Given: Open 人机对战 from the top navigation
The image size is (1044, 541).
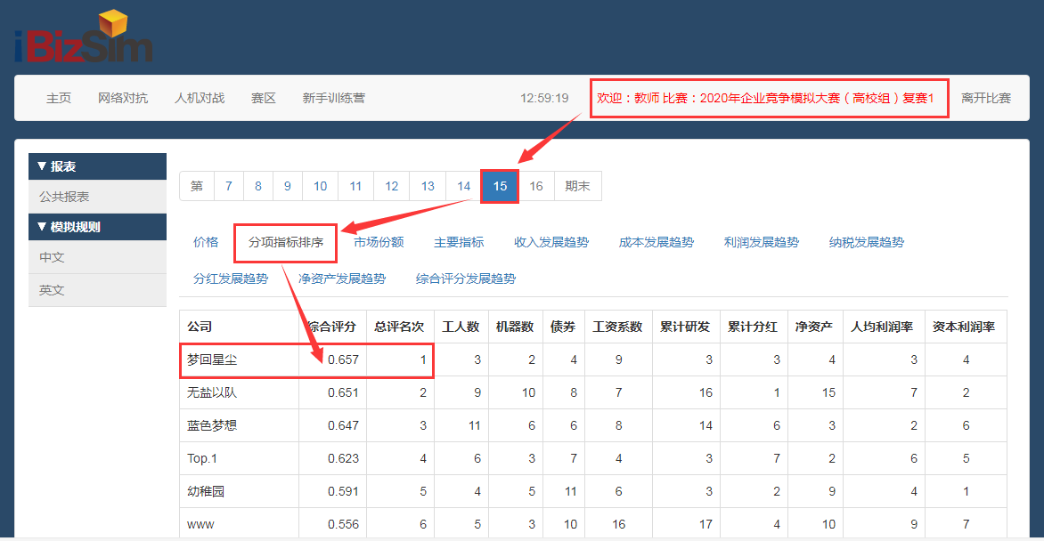Looking at the screenshot, I should tap(199, 98).
